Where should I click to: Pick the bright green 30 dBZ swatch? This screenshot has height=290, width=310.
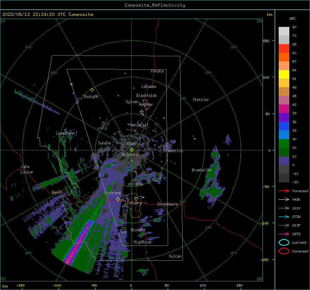pos(284,143)
